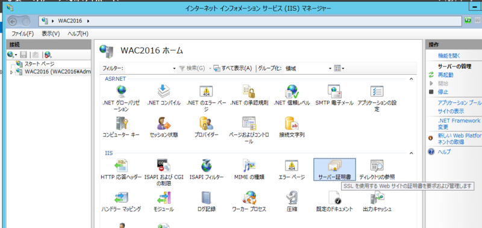Open ディレクトリの参照 feature
The width and height of the screenshot is (482, 228).
pos(377,169)
